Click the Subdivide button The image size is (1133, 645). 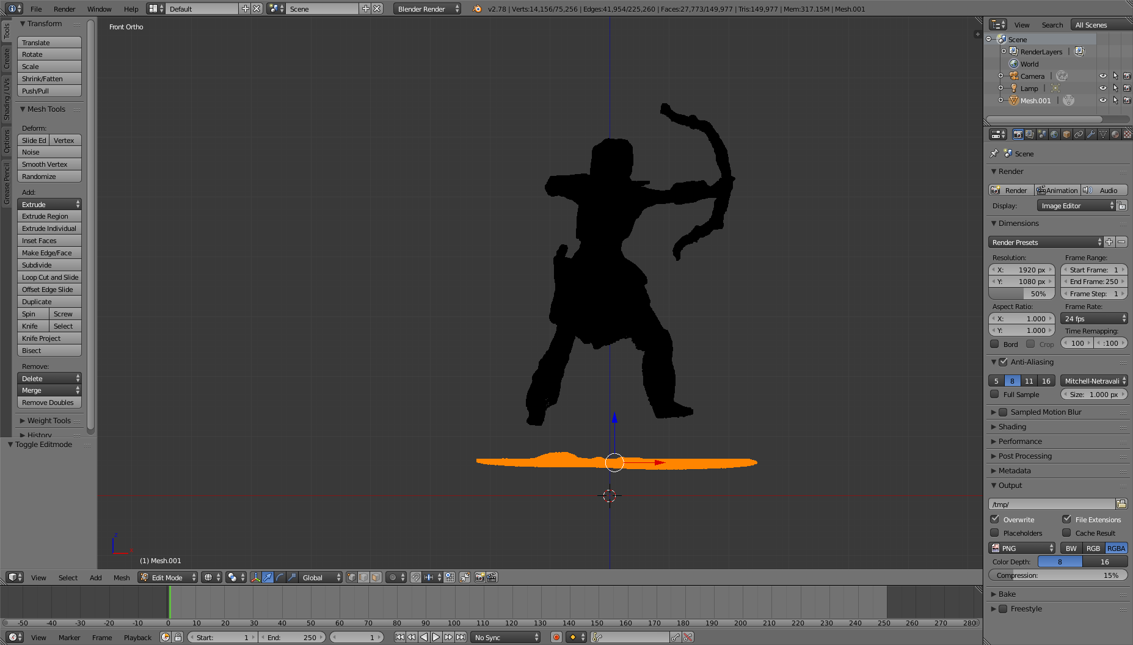(x=49, y=265)
